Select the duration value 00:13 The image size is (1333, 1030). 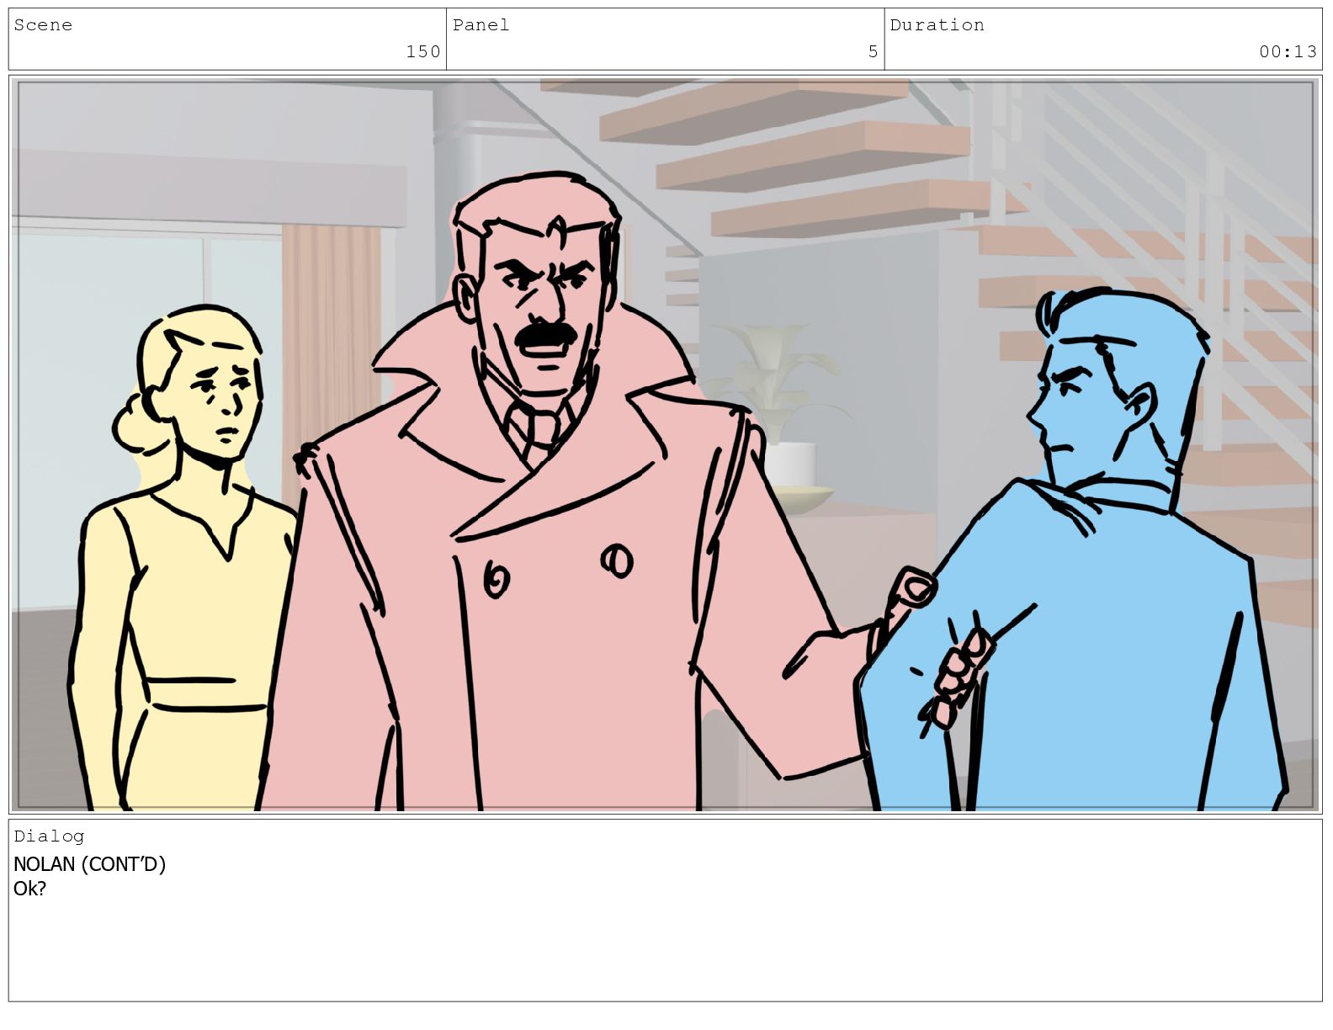point(1288,51)
